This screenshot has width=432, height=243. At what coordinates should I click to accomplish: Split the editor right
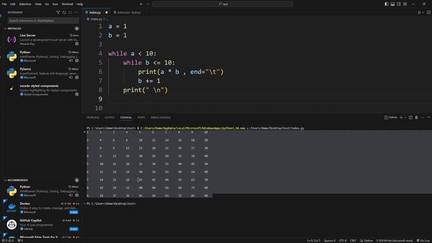[x=429, y=12]
